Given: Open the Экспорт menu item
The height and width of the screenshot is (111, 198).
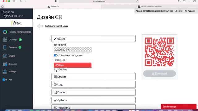Looking at the screenshot, I should (x=13, y=64).
